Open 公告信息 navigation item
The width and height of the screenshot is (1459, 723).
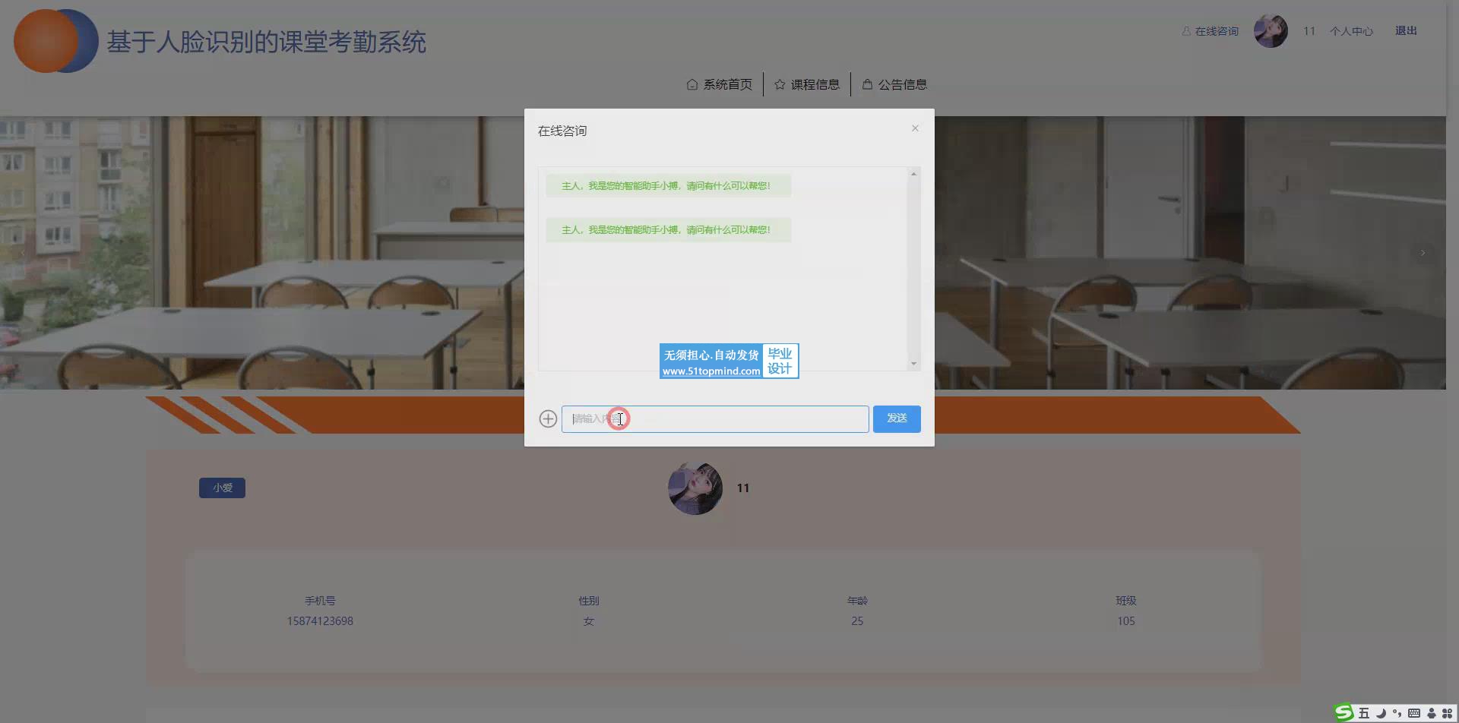894,84
